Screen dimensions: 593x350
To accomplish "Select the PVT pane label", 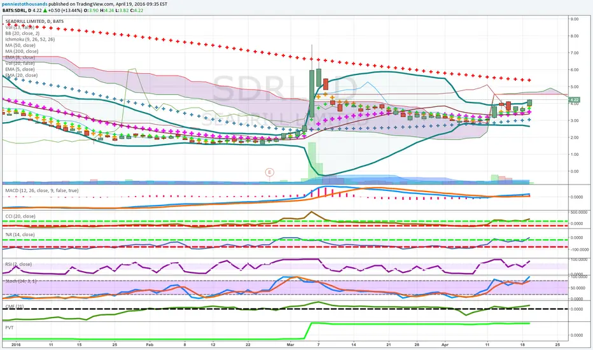I will click(x=10, y=328).
